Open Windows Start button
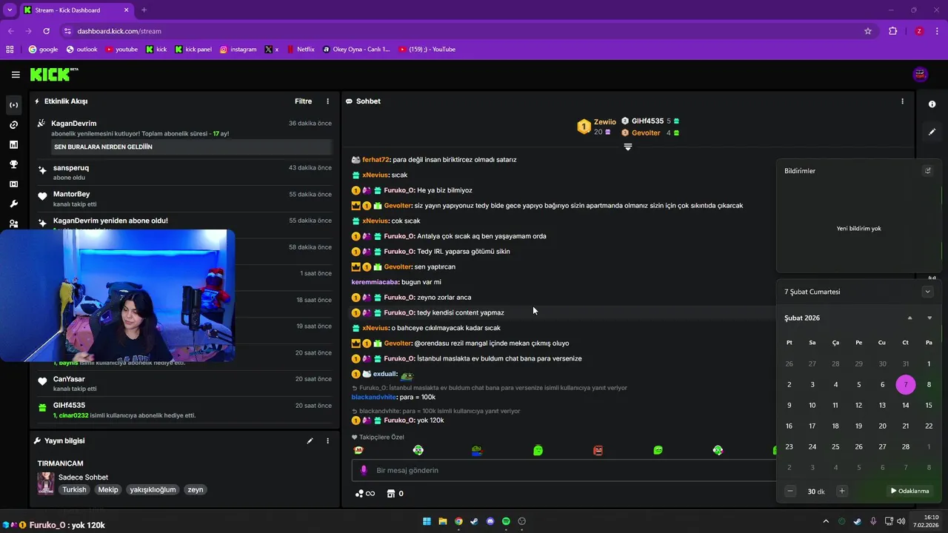Viewport: 948px width, 533px height. tap(427, 521)
